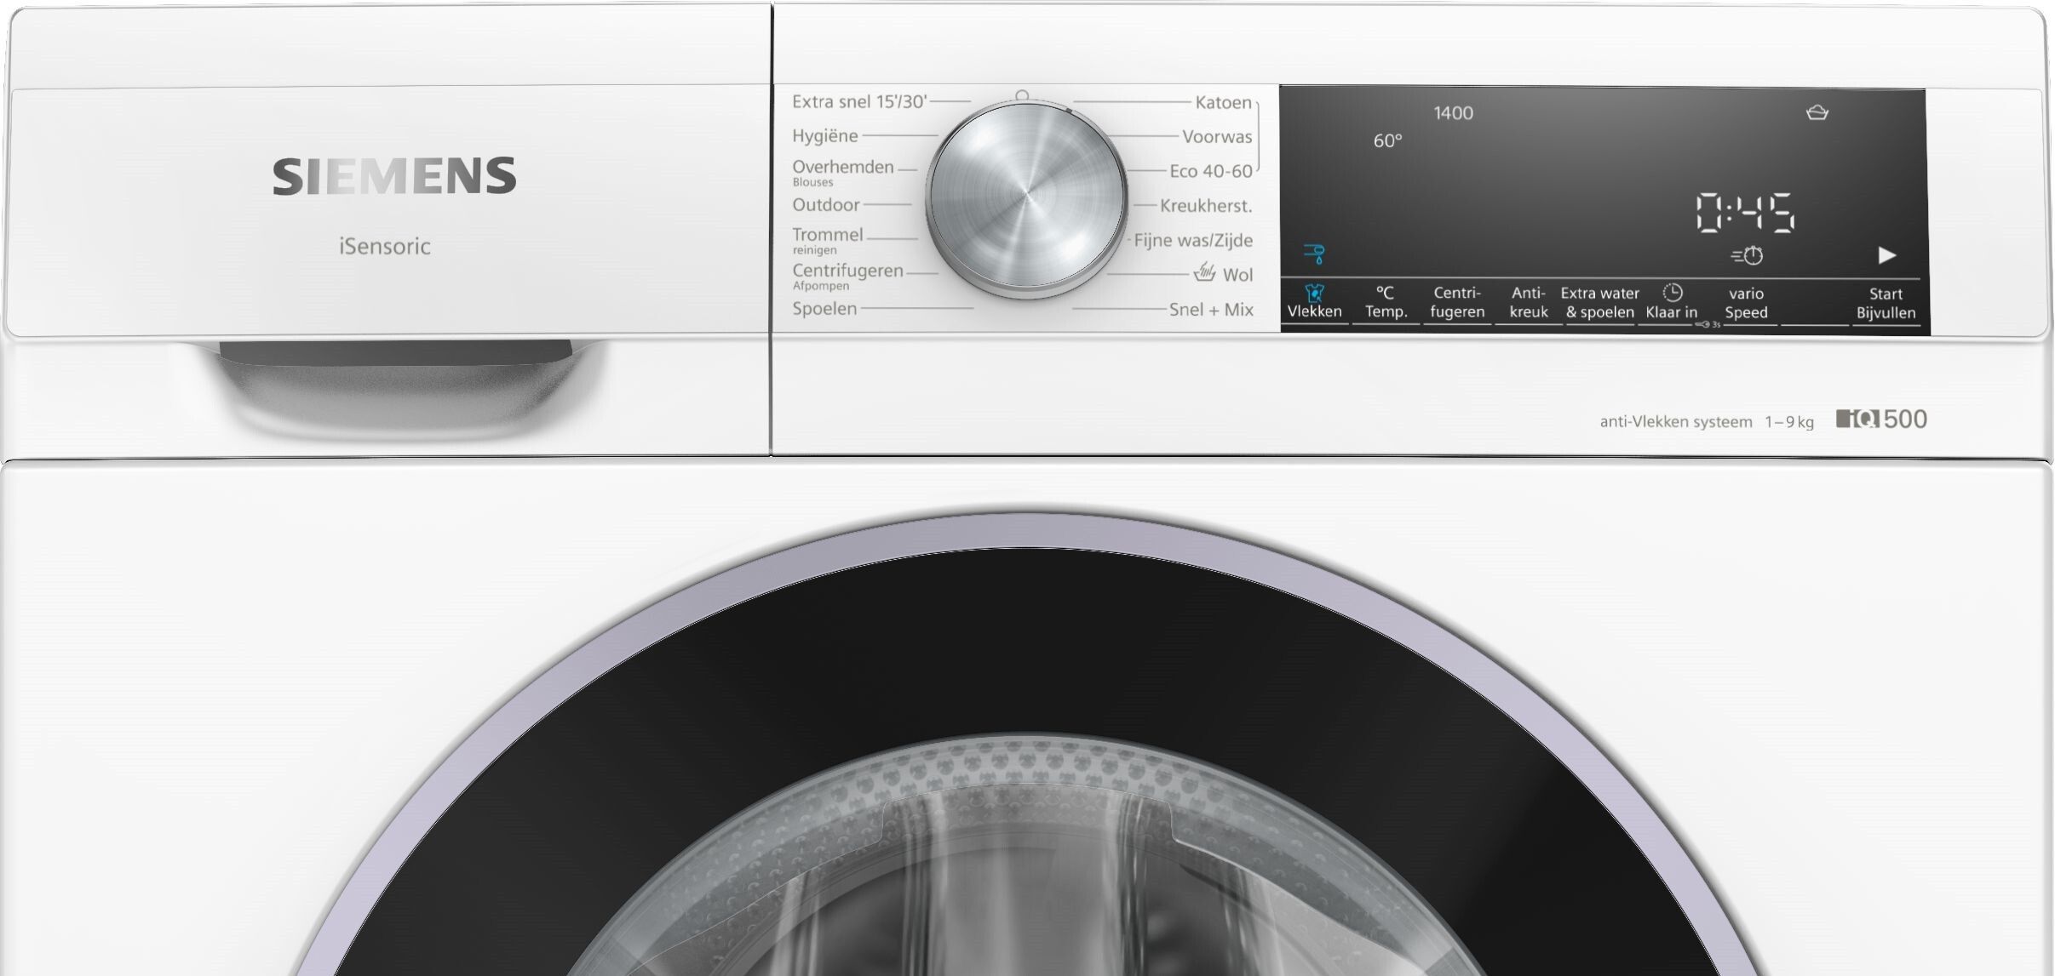
Task: Open the °C Temp. selection
Action: click(1386, 303)
